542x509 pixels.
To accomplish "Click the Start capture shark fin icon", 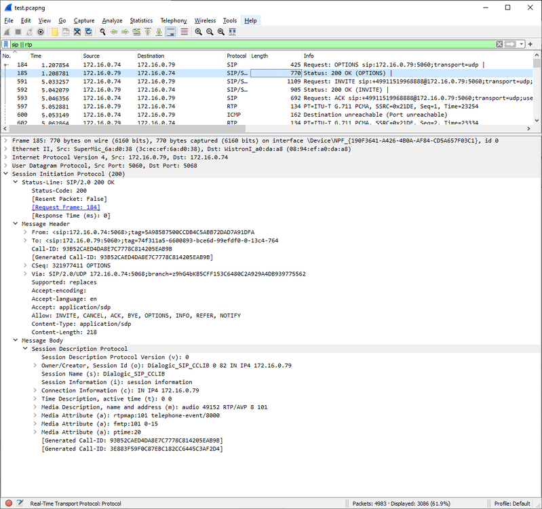I will [x=7, y=32].
